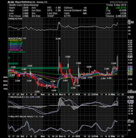Click the P/E value -1.86
This screenshot has width=136, height=138.
(58, 8)
